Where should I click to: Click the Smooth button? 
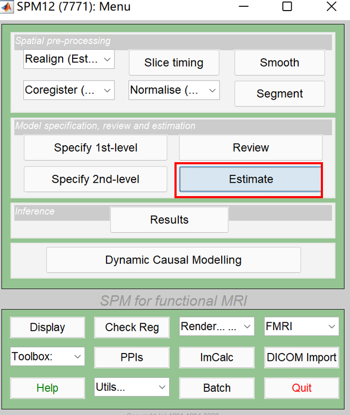[x=279, y=63]
